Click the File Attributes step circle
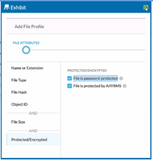This screenshot has width=153, height=160. [26, 50]
